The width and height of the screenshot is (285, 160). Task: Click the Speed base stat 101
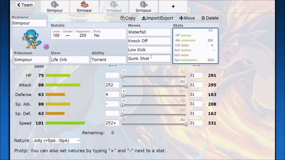[x=40, y=123]
